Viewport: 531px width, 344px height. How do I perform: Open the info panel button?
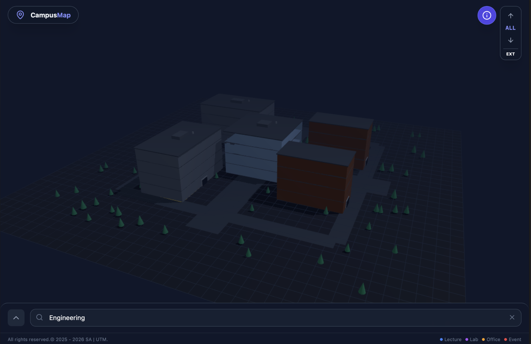pyautogui.click(x=486, y=15)
